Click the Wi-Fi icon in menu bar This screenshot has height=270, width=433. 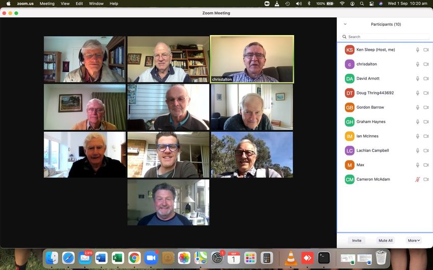pyautogui.click(x=342, y=4)
